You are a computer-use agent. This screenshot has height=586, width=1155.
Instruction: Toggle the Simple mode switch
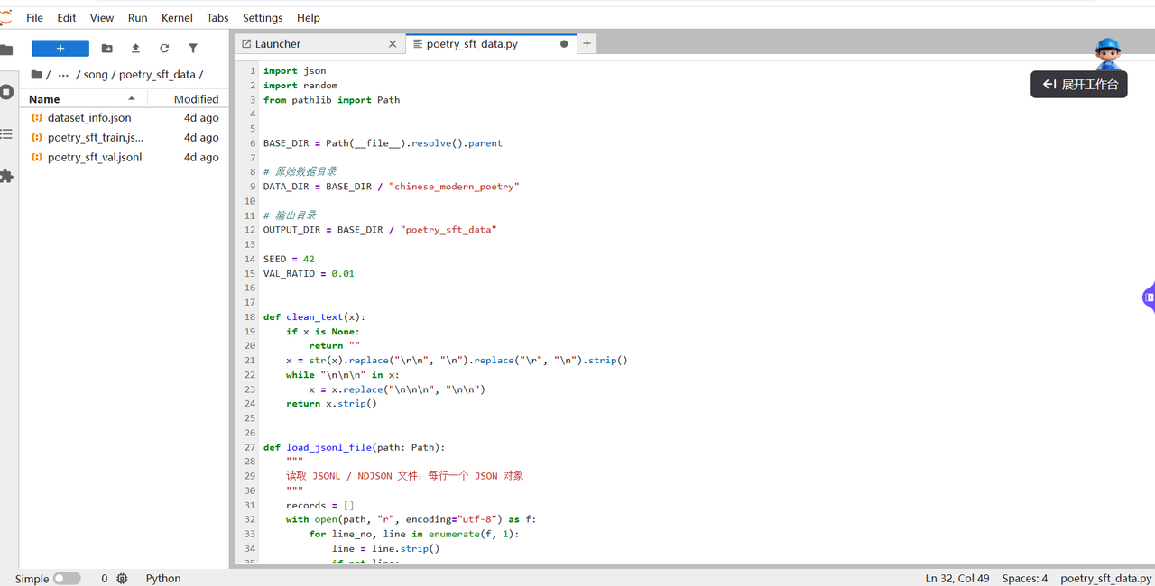pyautogui.click(x=66, y=578)
